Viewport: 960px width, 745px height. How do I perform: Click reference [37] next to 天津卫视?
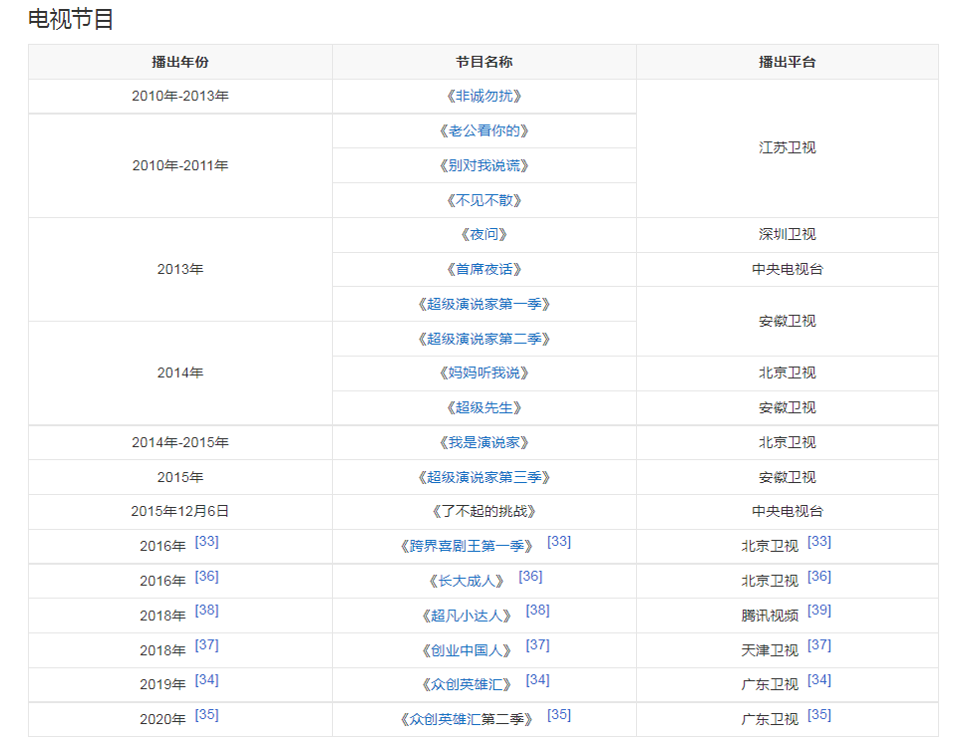tap(819, 645)
